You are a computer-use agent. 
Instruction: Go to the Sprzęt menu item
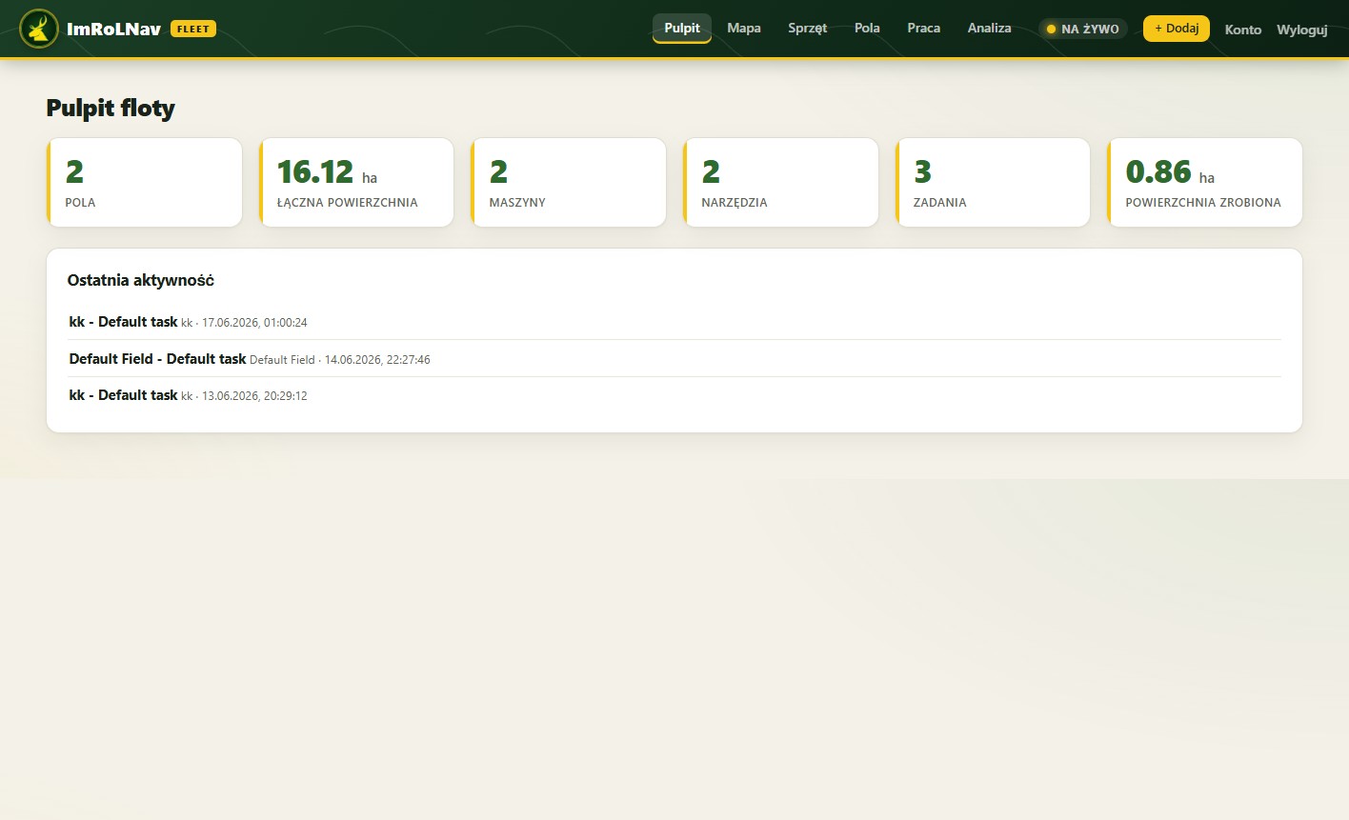808,29
